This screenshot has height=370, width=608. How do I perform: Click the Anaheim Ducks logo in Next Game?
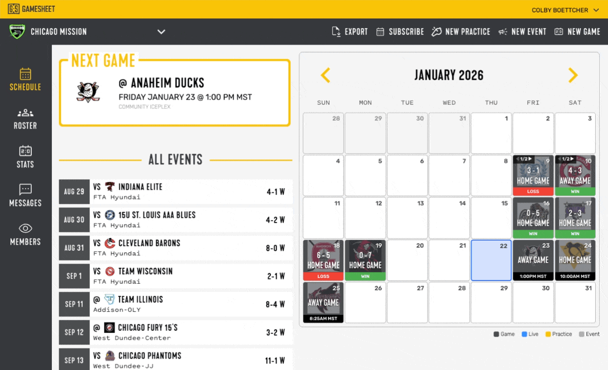(x=88, y=92)
